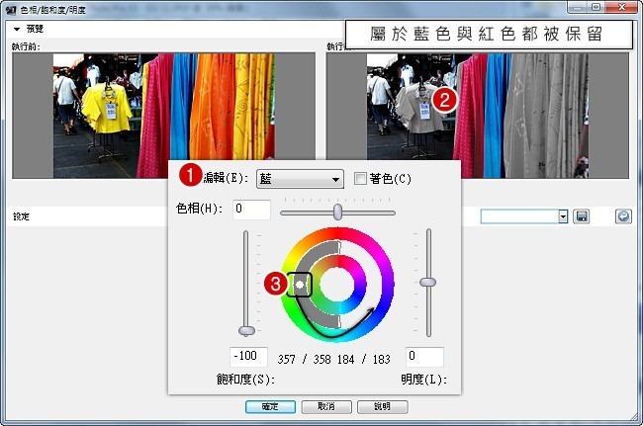The width and height of the screenshot is (643, 426).
Task: Open the 編輯 color range dropdown
Action: (x=300, y=179)
